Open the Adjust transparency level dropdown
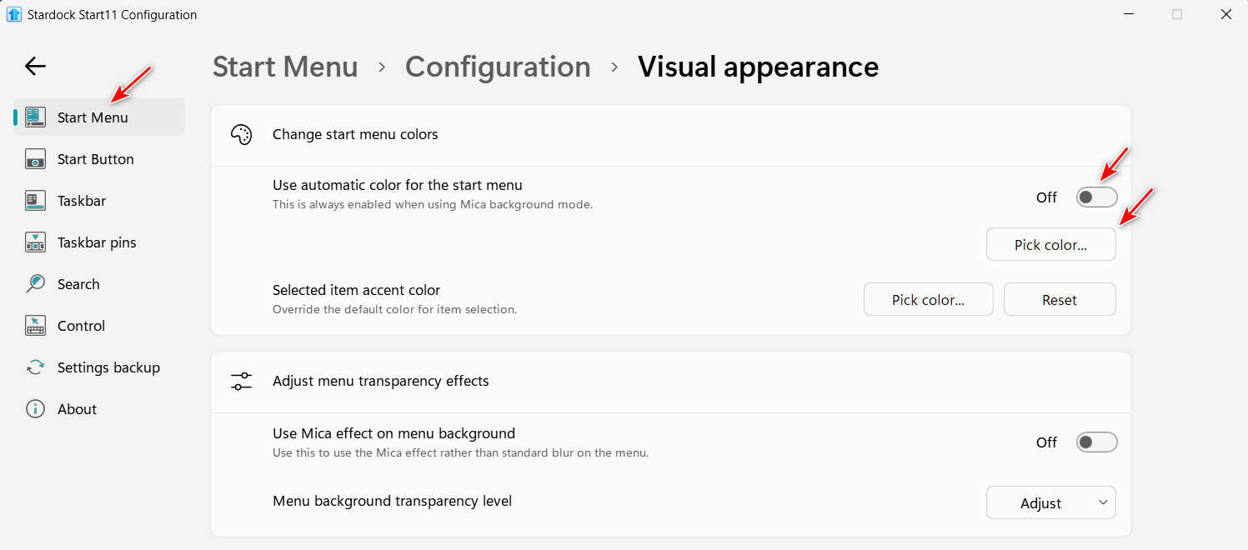This screenshot has width=1248, height=550. point(1050,503)
